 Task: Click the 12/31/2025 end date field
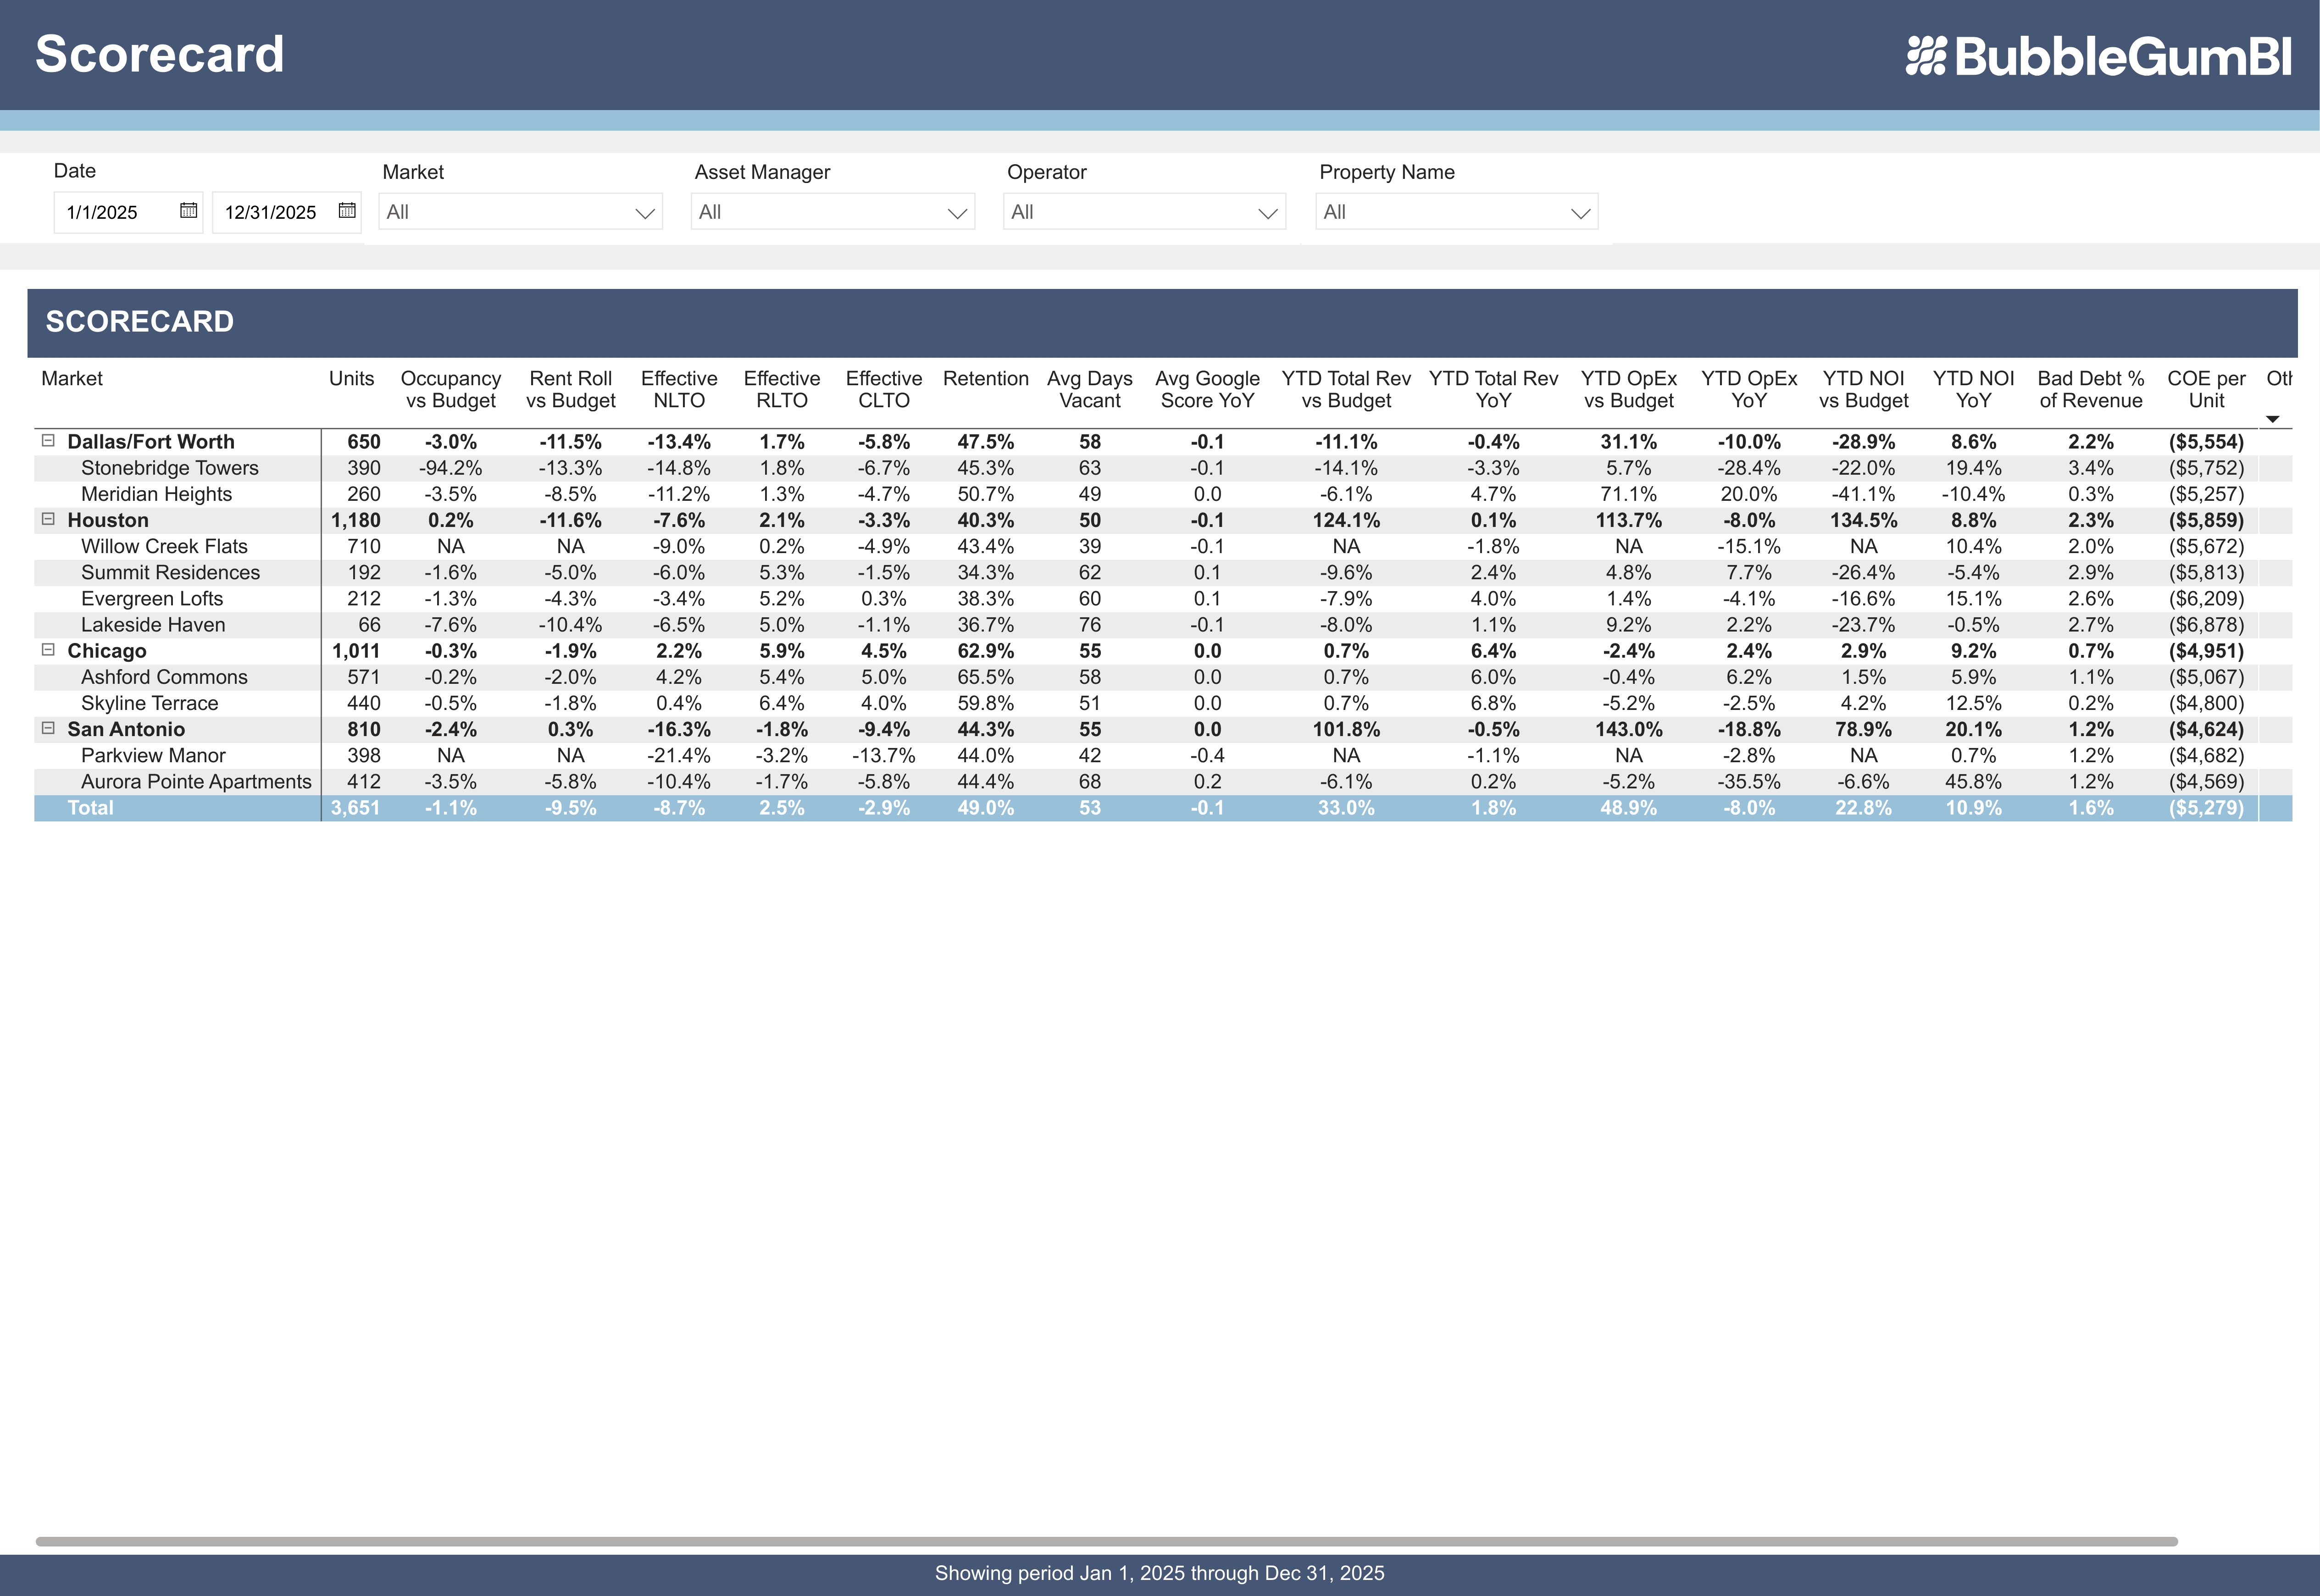[x=270, y=211]
